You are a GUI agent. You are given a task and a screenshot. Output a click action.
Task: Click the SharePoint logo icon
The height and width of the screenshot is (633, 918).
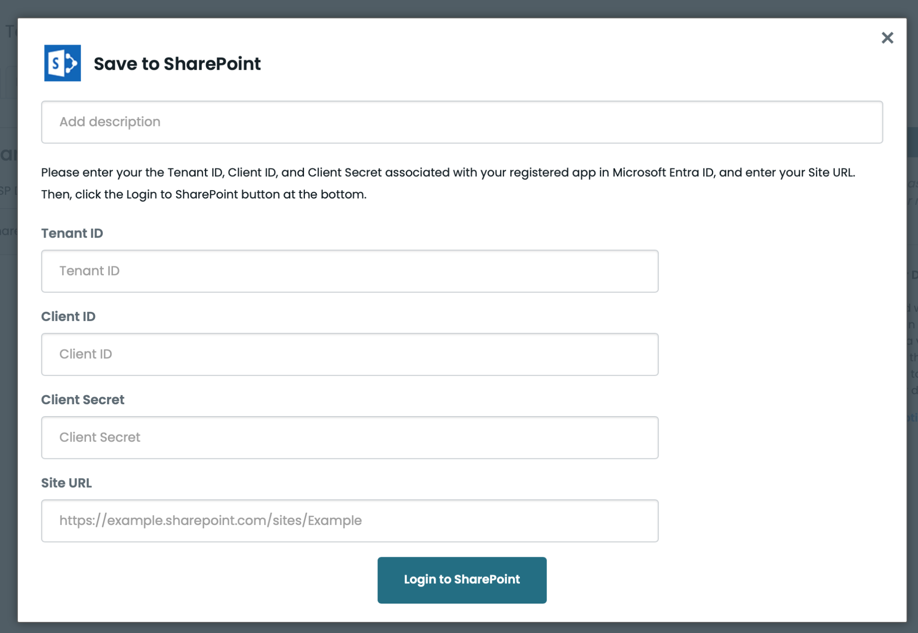pyautogui.click(x=62, y=63)
